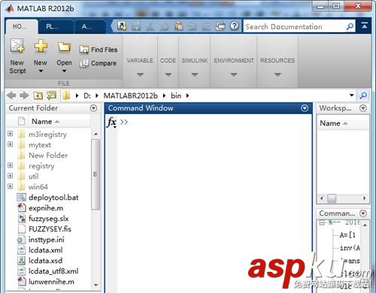Expand the ENVIRONMENT section dropdown
This screenshot has width=376, height=293.
click(x=234, y=74)
